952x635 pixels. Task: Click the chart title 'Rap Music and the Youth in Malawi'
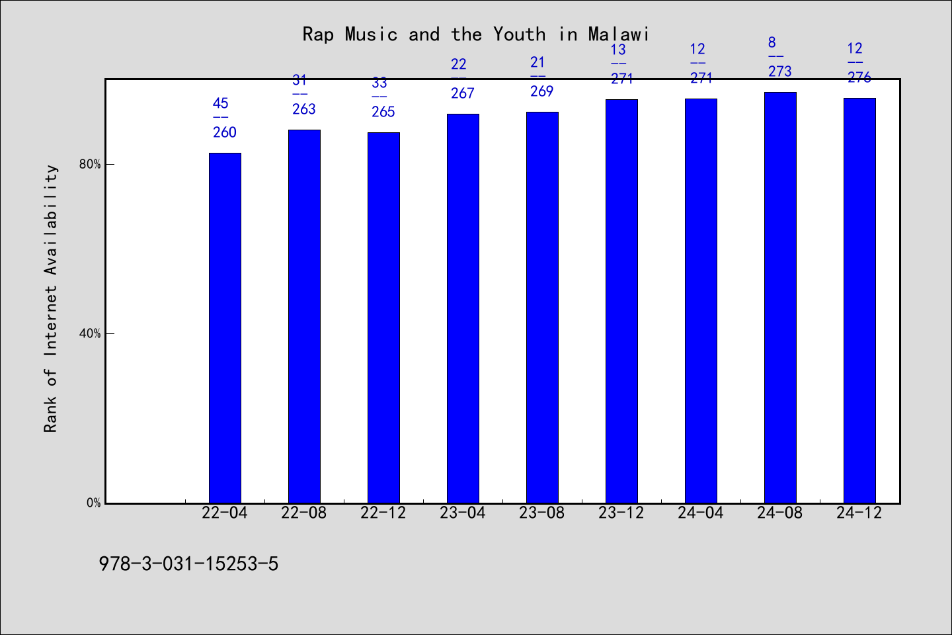[476, 34]
